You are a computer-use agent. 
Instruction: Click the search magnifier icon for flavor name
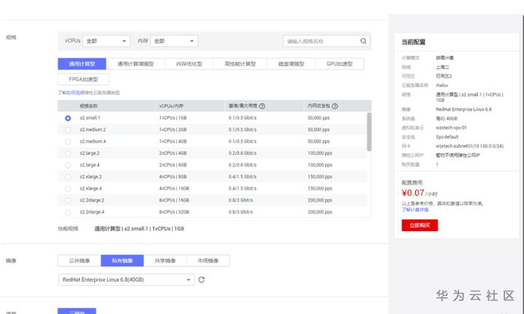pos(363,41)
